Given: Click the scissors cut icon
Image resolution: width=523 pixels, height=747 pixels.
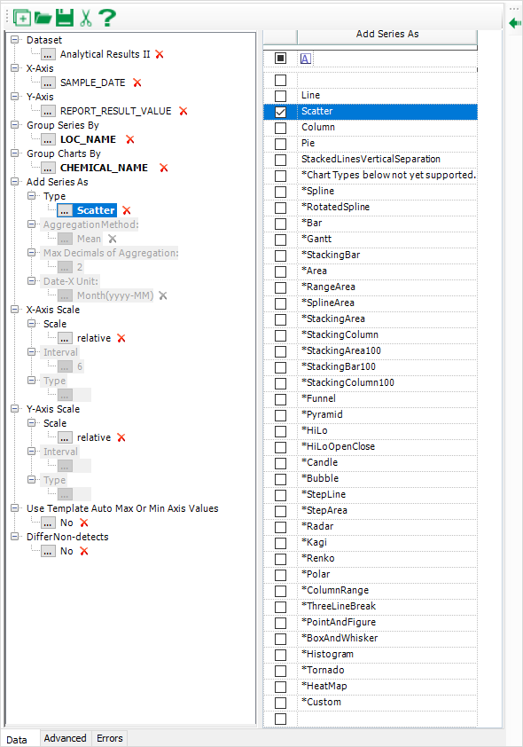Looking at the screenshot, I should tap(86, 18).
